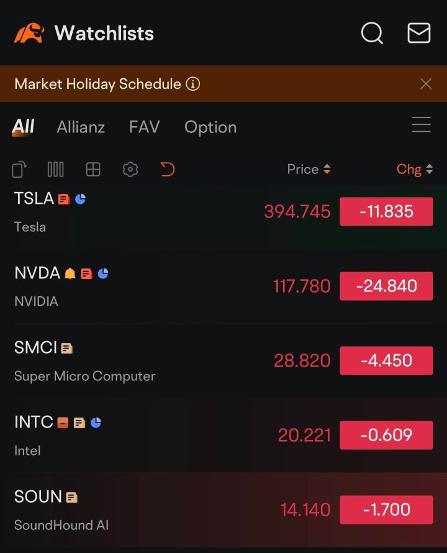Open the watchlist hamburger menu icon
Viewport: 447px width, 553px height.
pos(422,125)
